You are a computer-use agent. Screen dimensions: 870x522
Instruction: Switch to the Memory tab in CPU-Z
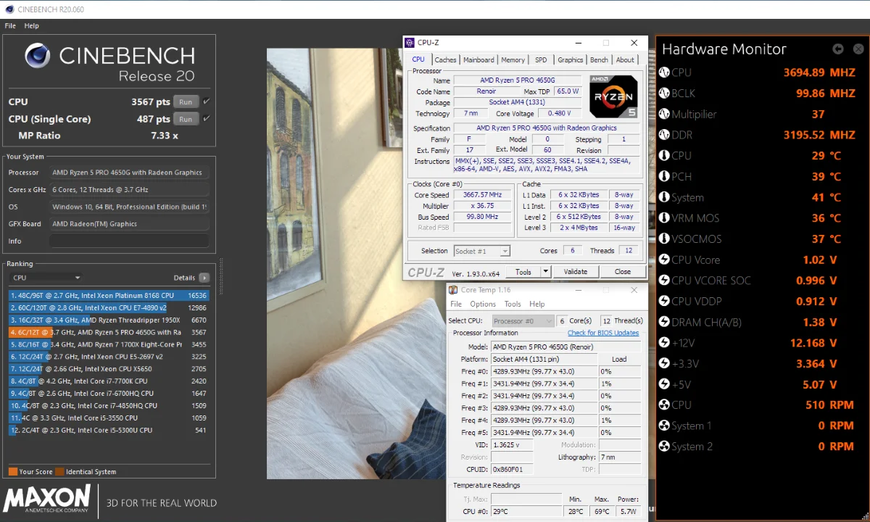coord(513,60)
